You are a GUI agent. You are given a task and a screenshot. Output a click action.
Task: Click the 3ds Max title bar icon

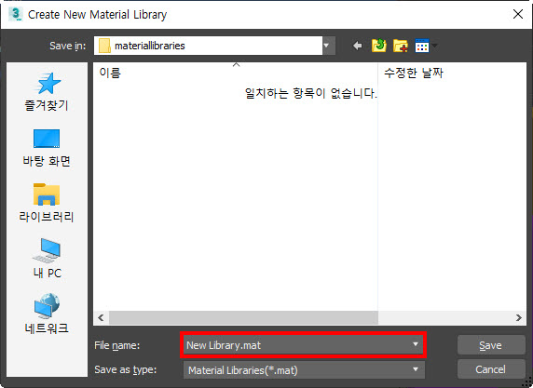coord(15,14)
